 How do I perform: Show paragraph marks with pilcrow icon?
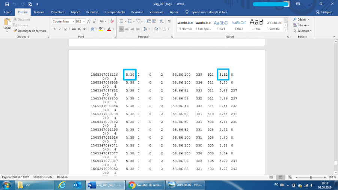tap(169, 21)
